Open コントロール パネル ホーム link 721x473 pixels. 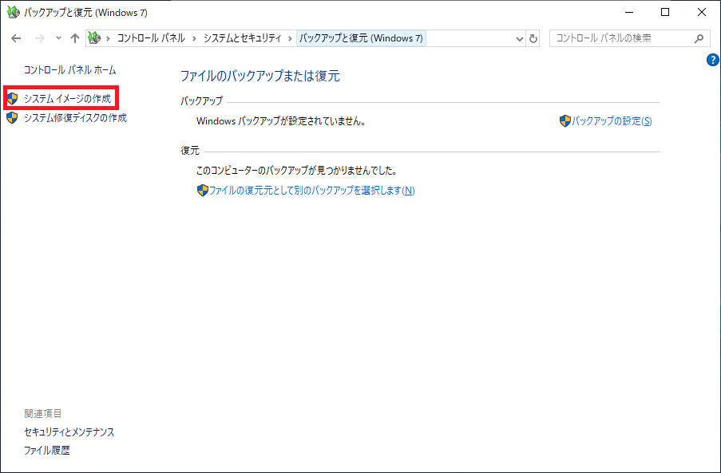[70, 70]
